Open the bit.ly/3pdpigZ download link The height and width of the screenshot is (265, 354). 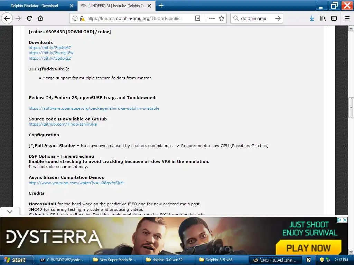click(x=50, y=58)
